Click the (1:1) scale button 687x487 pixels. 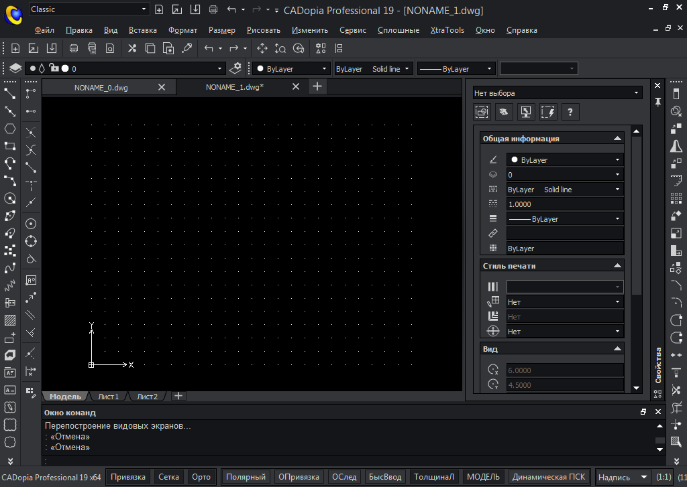[664, 477]
